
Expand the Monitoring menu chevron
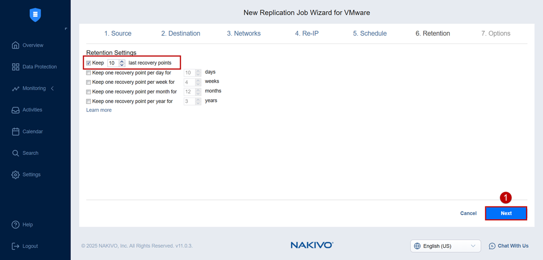[52, 89]
